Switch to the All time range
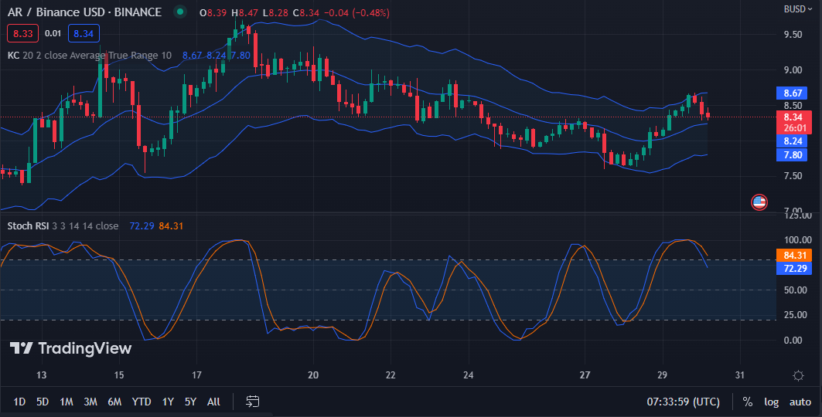Screen dimensions: 822x417 click(x=213, y=402)
